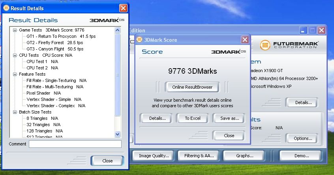This screenshot has height=175, width=334.
Task: Click the Comment text field
Action: click(75, 144)
